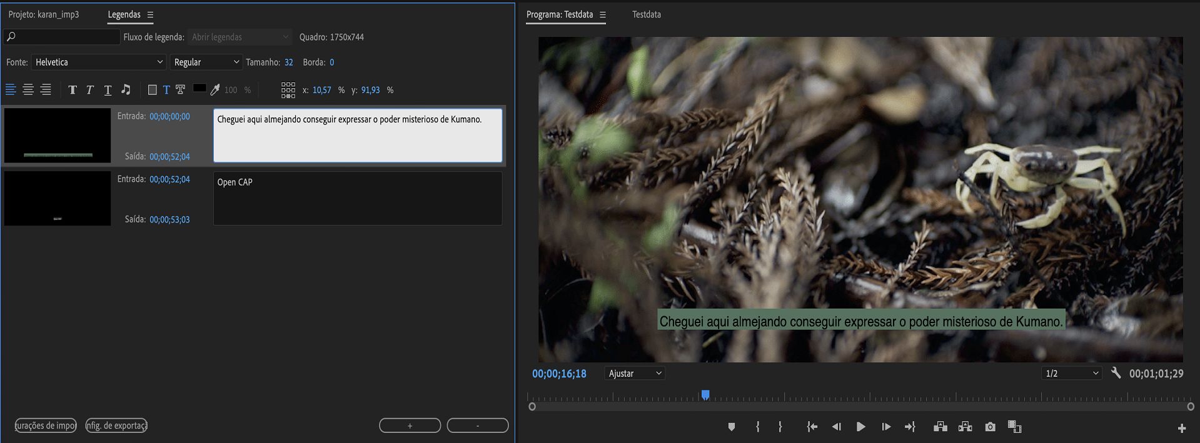Expand the Regular font style dropdown

206,62
